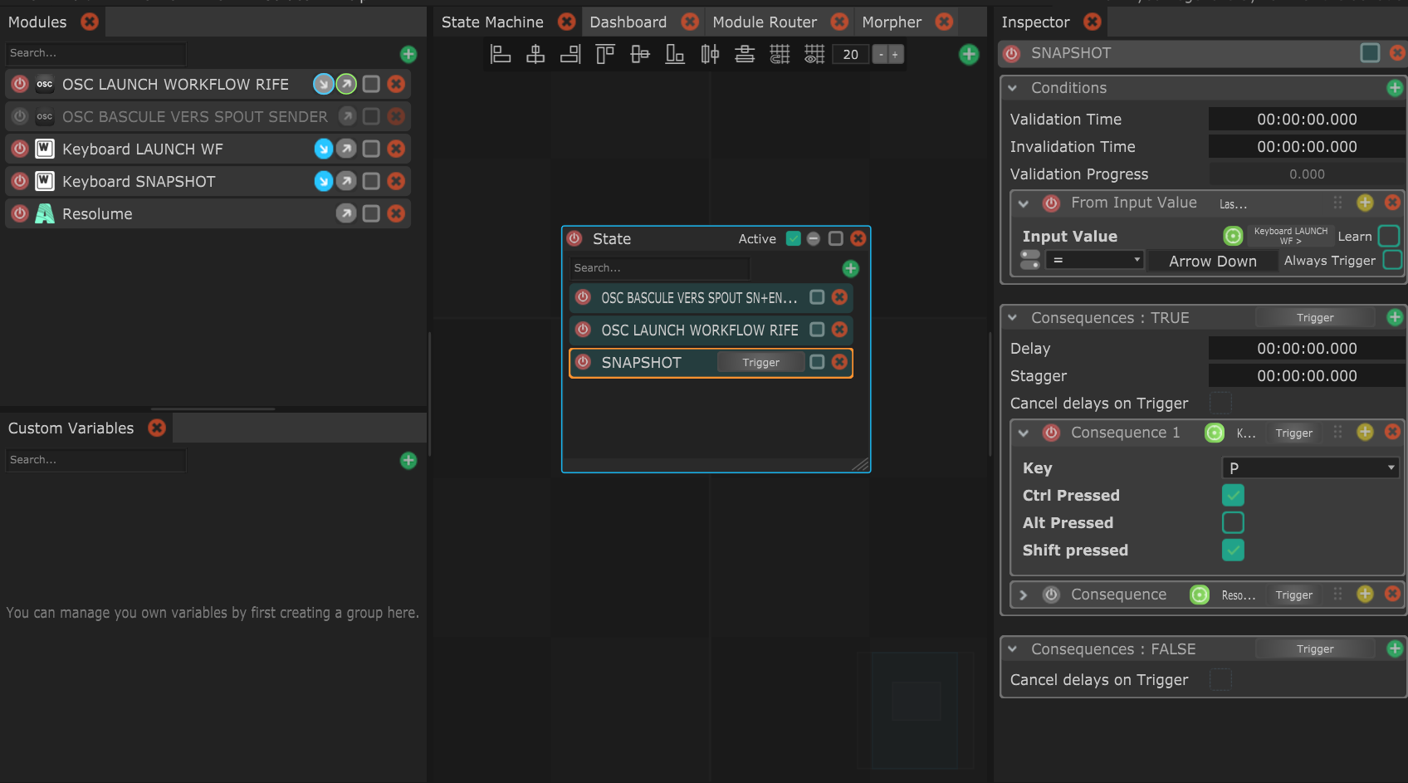Click the align top edges toolbar icon
Screen dimensions: 1408x783
pyautogui.click(x=605, y=55)
